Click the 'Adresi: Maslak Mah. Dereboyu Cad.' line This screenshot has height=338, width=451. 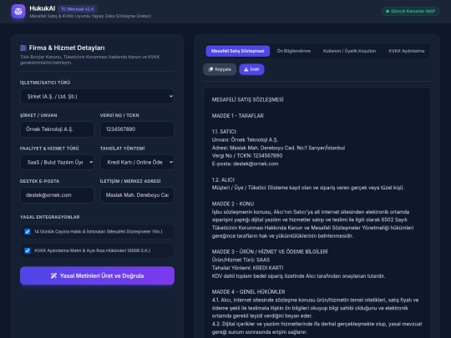[278, 148]
